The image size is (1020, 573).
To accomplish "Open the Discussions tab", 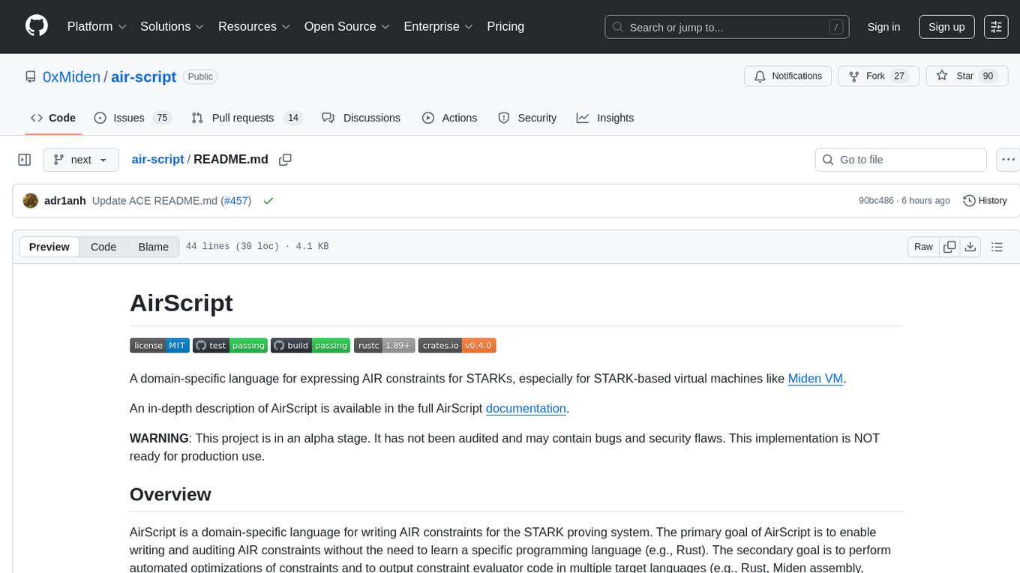I will tap(361, 118).
